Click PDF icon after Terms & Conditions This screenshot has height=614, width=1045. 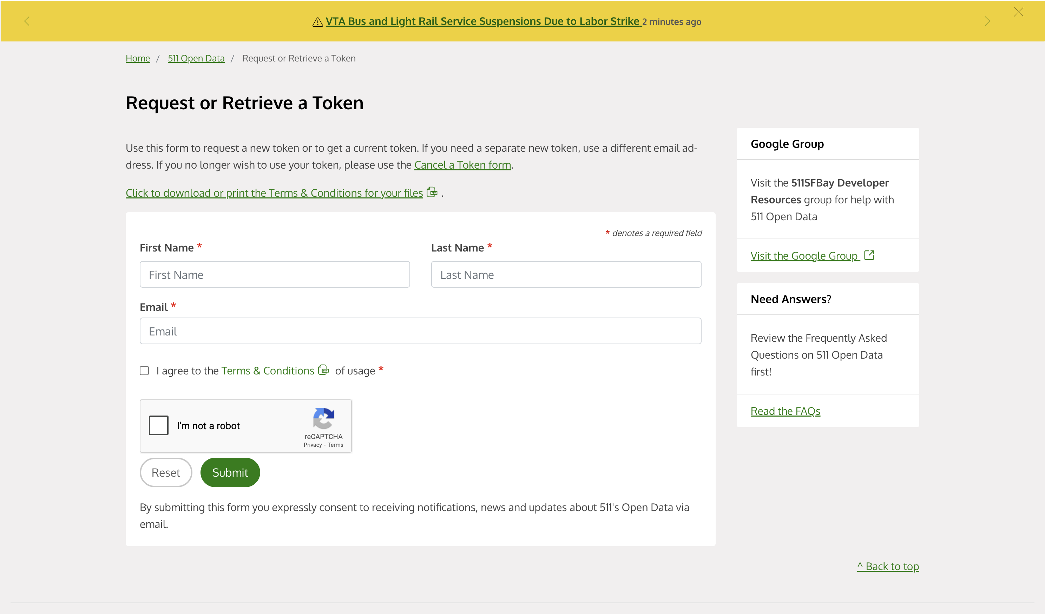[323, 370]
